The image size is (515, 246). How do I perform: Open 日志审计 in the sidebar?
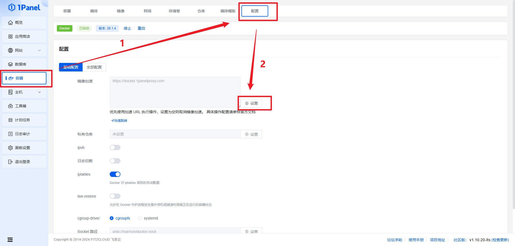pyautogui.click(x=24, y=134)
